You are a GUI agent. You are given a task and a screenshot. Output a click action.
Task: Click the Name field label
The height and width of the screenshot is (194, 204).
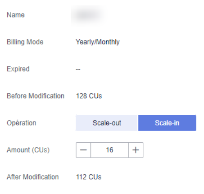pyautogui.click(x=16, y=15)
